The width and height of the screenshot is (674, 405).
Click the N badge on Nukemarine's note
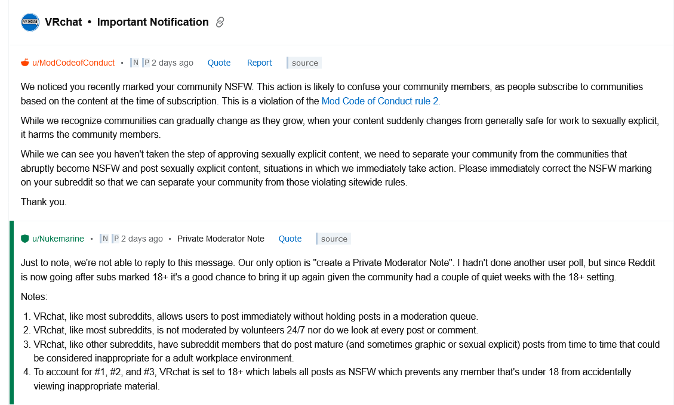[x=104, y=238]
